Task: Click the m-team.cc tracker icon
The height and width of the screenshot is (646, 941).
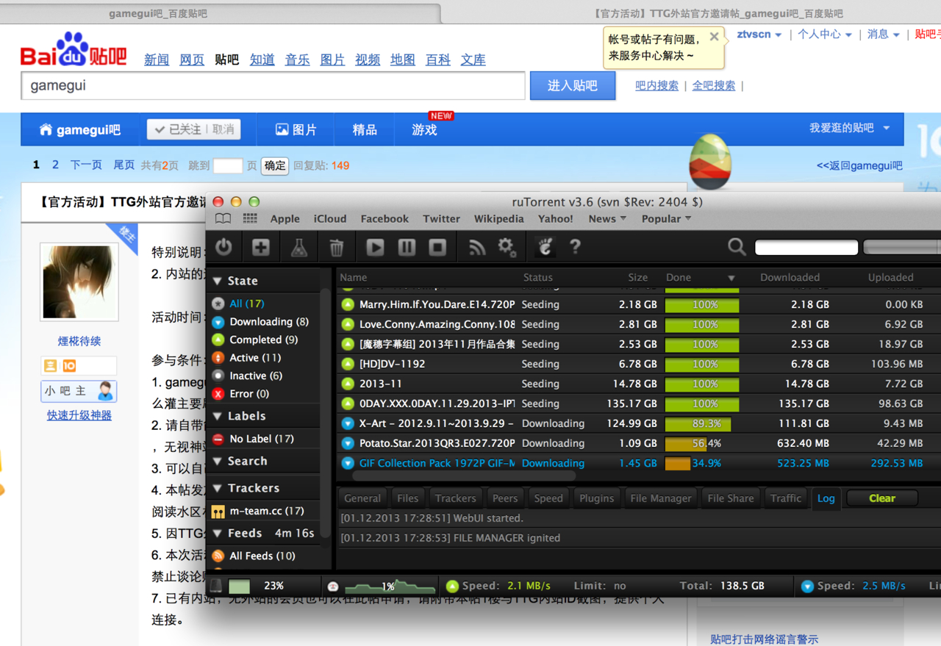Action: pyautogui.click(x=218, y=511)
